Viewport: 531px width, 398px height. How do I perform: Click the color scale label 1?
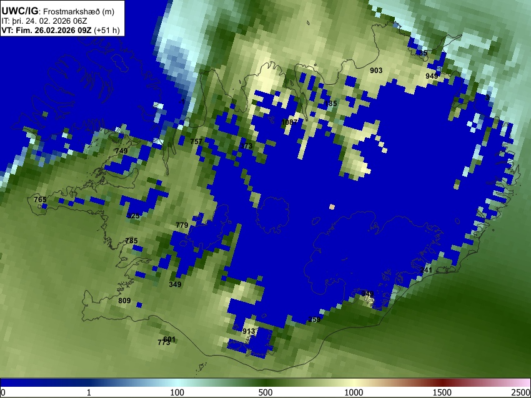(x=89, y=392)
